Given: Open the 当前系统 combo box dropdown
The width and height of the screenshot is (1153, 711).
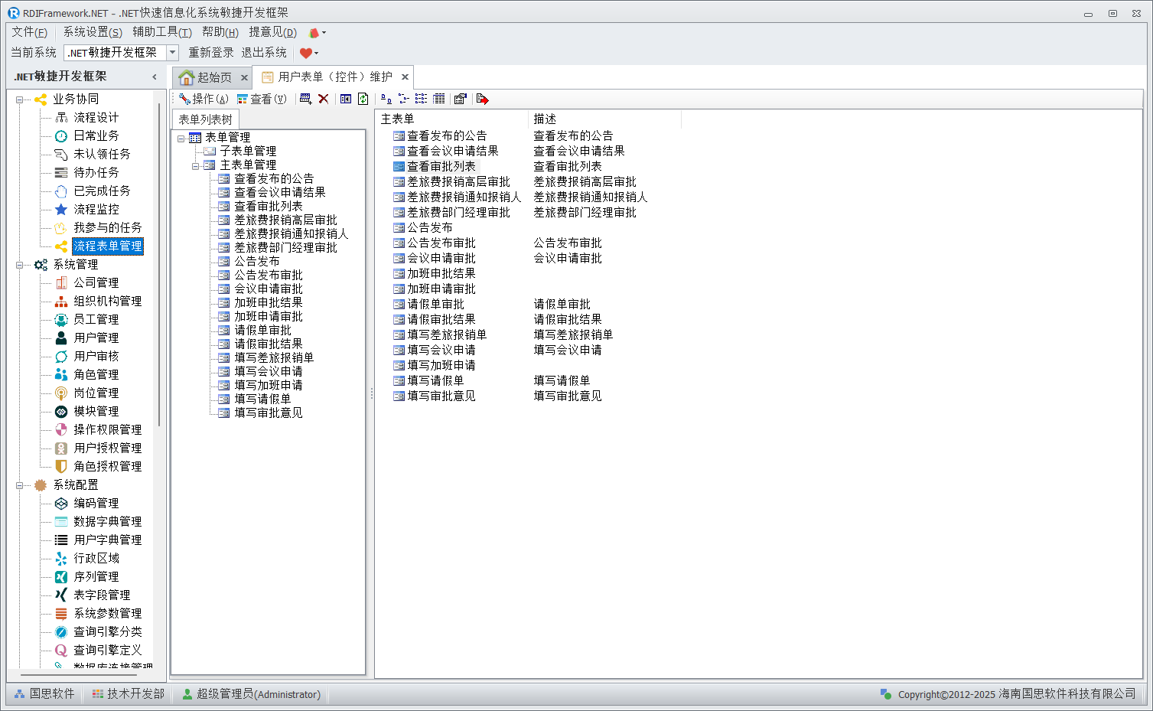Looking at the screenshot, I should coord(172,53).
